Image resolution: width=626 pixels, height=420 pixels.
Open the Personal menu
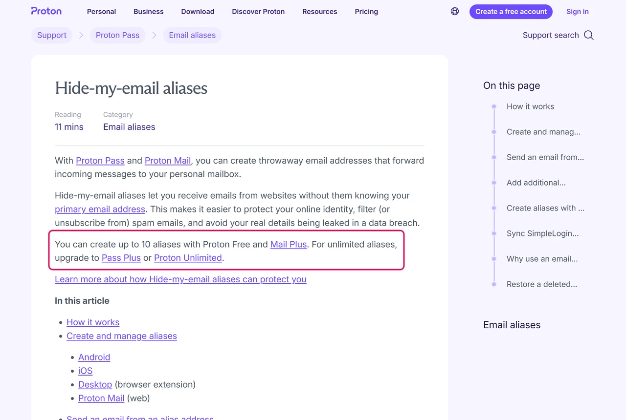[101, 12]
